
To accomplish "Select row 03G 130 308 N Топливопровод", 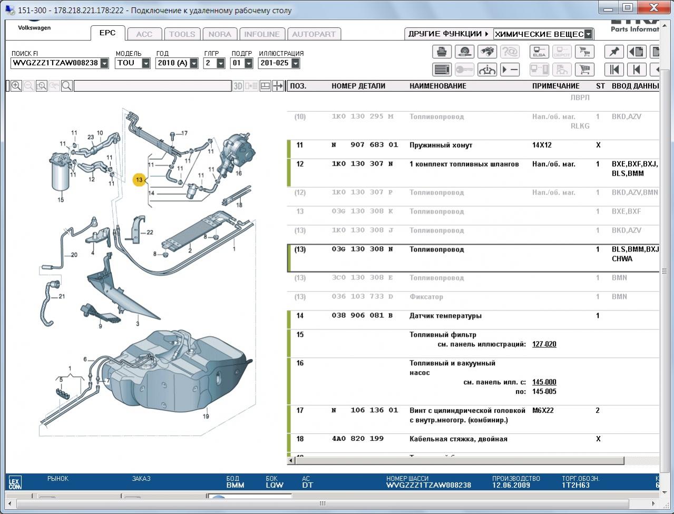I will pyautogui.click(x=473, y=258).
